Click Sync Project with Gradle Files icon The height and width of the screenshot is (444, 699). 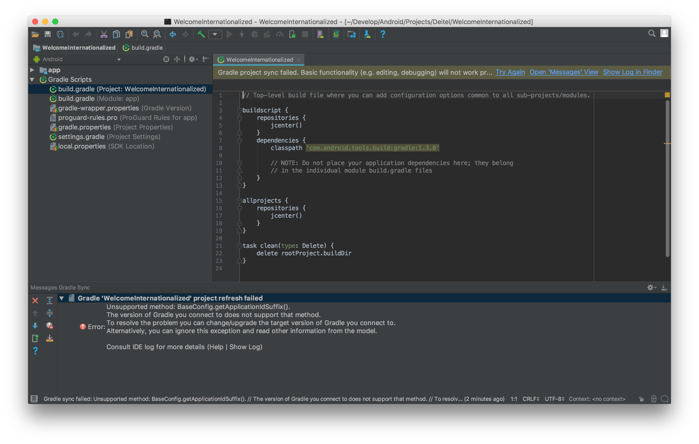pos(336,35)
